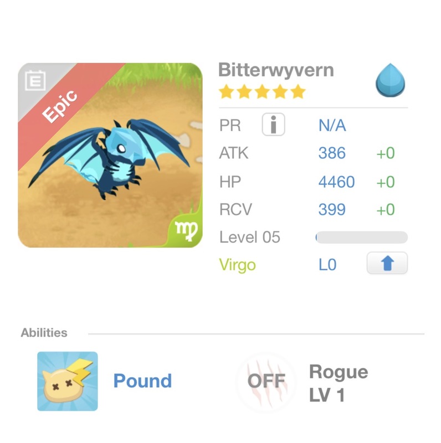Open the notes icon on the portrait

35,80
